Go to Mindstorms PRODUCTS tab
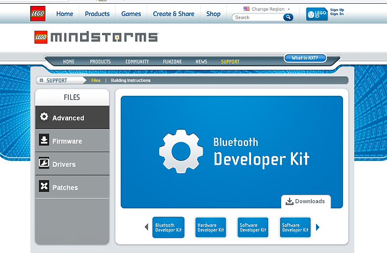 100,61
